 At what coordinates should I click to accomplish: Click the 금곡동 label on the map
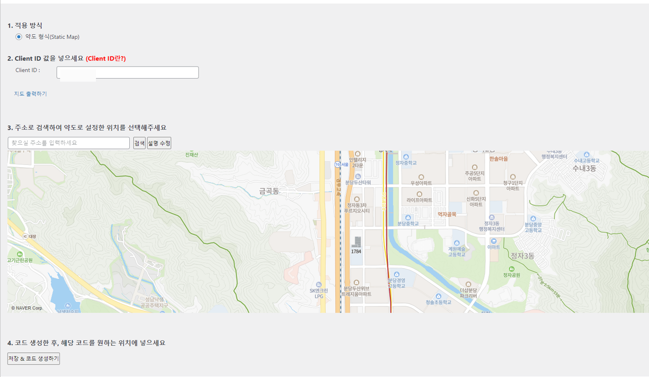coord(269,191)
